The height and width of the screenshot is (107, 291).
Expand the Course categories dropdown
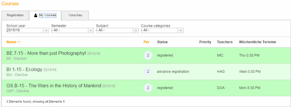tap(181, 30)
